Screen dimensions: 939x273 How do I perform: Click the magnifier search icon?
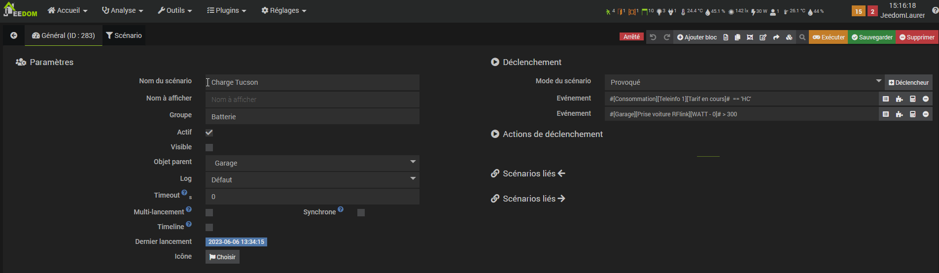802,37
